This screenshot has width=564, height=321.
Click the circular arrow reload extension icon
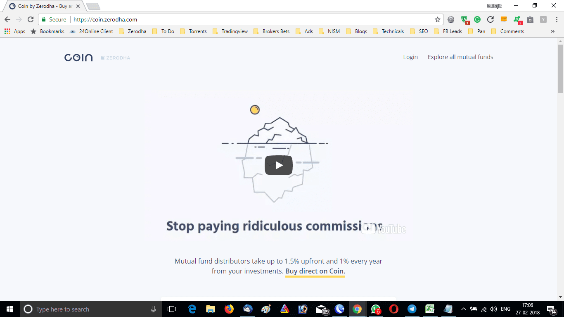coord(491,19)
